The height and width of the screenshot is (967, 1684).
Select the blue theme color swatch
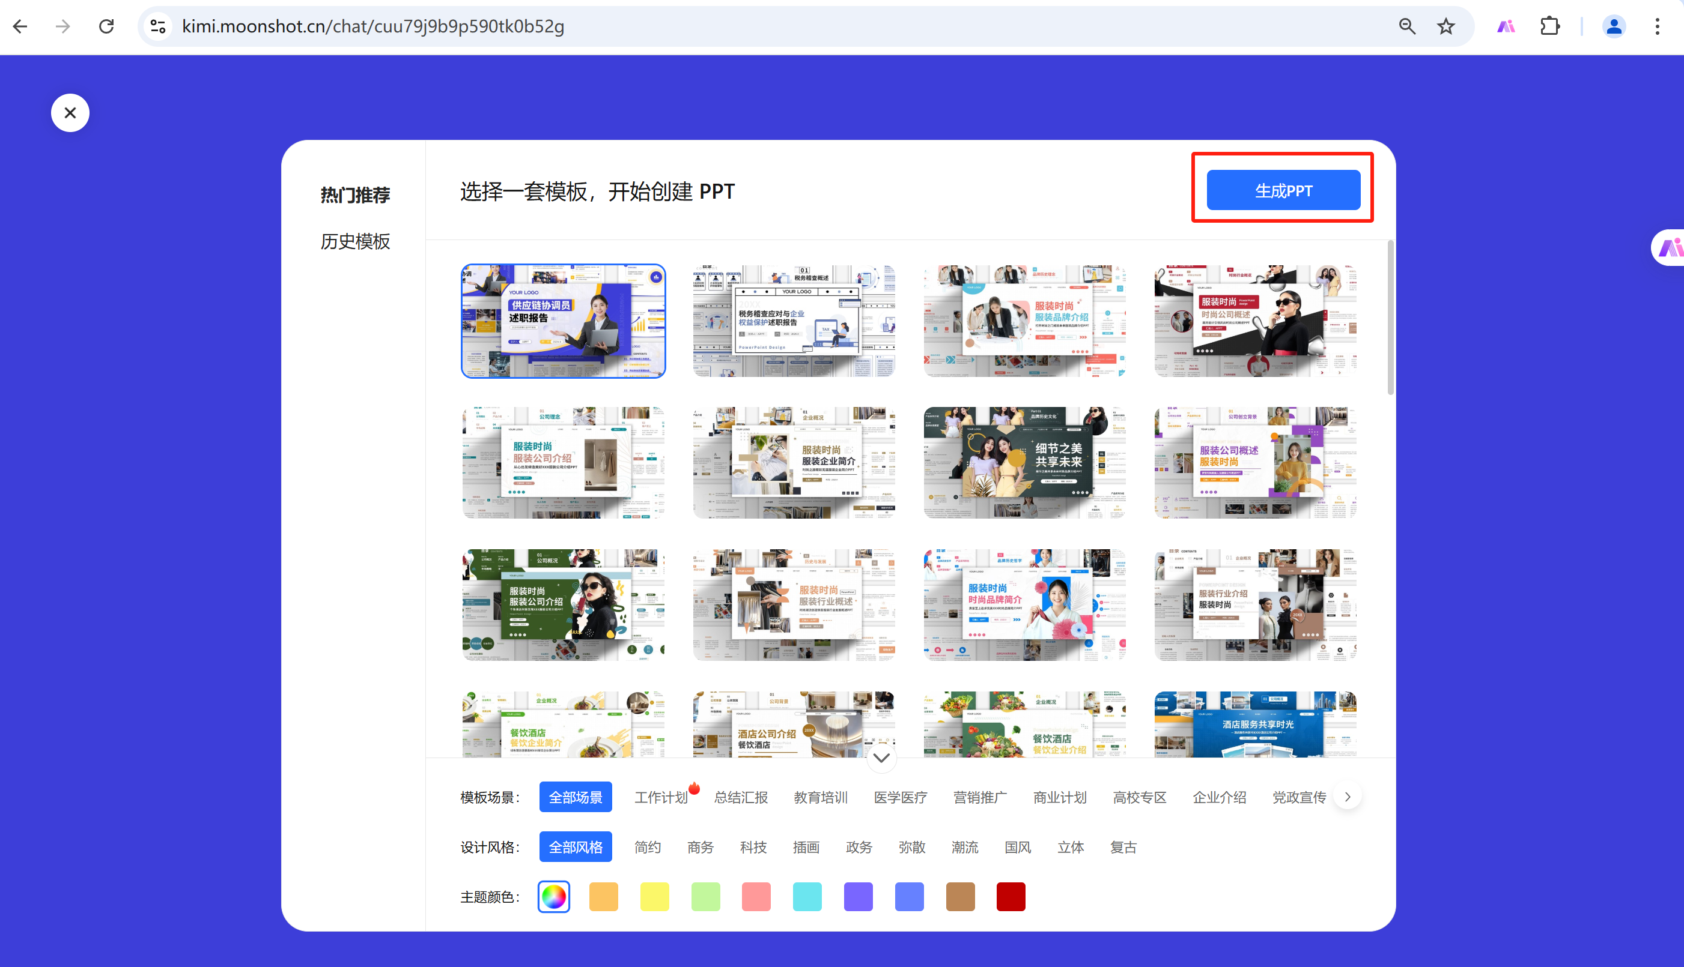909,897
